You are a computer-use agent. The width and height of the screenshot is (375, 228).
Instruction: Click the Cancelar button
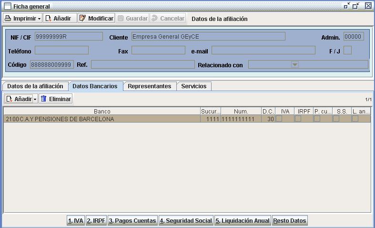pyautogui.click(x=168, y=18)
